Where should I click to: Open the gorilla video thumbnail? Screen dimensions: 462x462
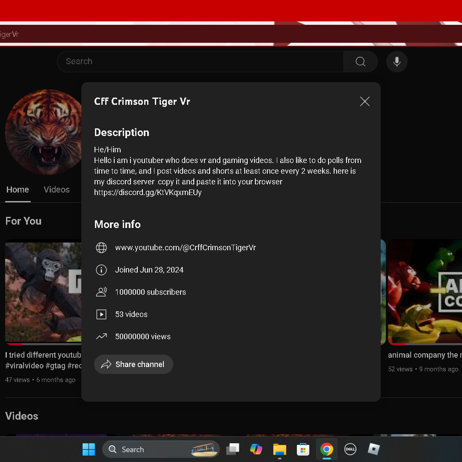(x=43, y=292)
